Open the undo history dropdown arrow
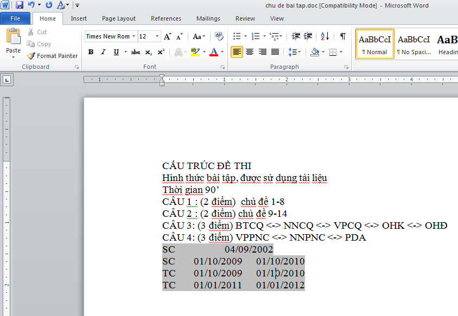The height and width of the screenshot is (316, 458). click(40, 5)
